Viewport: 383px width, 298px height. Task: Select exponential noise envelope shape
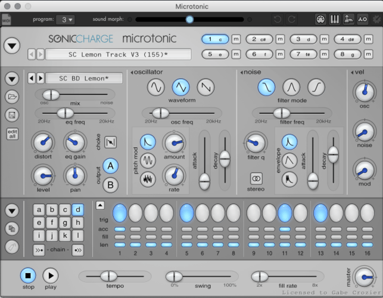pyautogui.click(x=289, y=142)
